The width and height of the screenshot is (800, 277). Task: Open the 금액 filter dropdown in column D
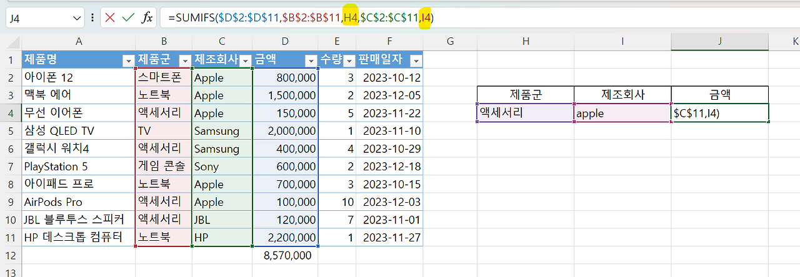click(311, 61)
